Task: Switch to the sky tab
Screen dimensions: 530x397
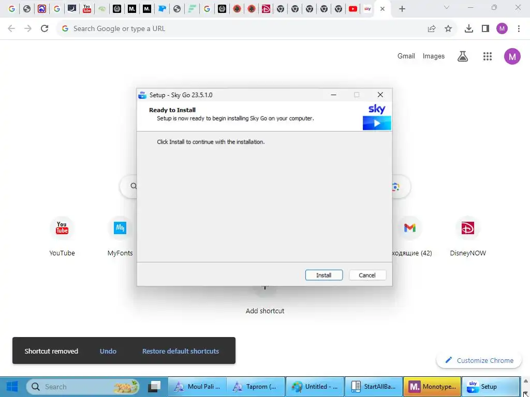Action: click(367, 9)
